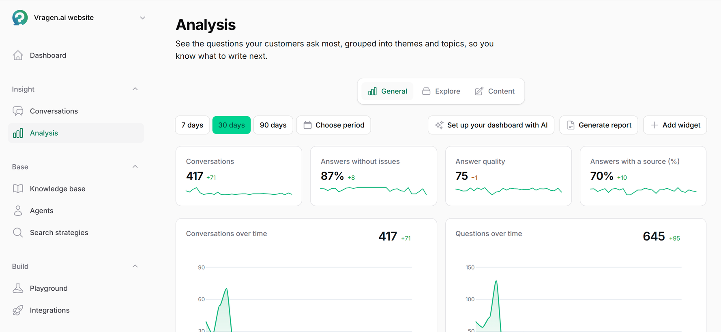
Task: Click the plus icon in Add widget
Action: click(654, 125)
